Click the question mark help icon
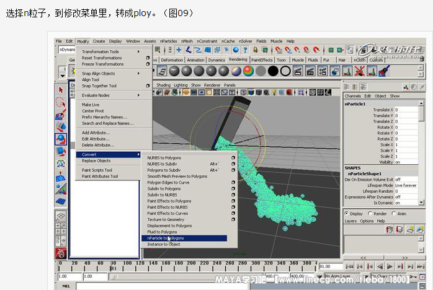The image size is (433, 290). pos(245,50)
